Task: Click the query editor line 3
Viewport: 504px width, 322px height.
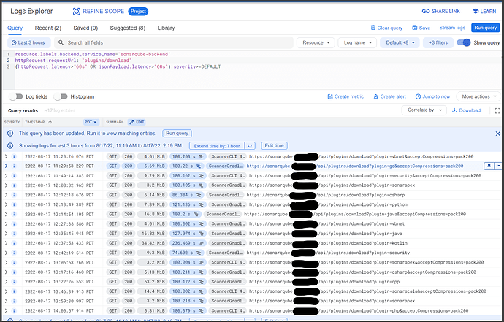Action: [x=118, y=66]
